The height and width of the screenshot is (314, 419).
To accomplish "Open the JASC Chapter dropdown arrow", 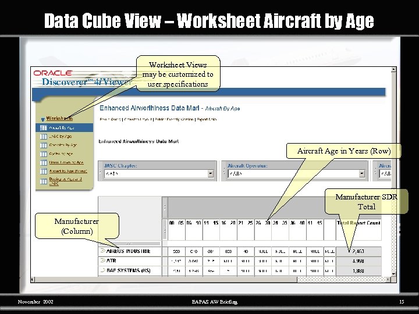I will pos(211,174).
